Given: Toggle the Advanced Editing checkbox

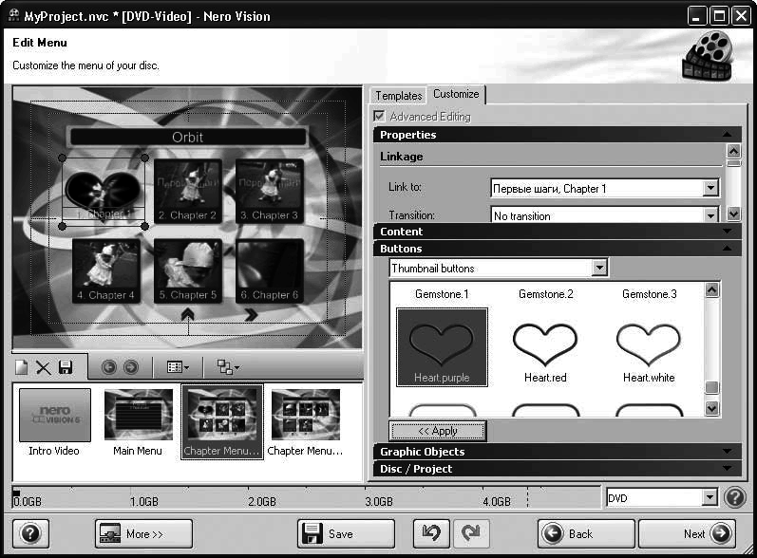Looking at the screenshot, I should 380,117.
